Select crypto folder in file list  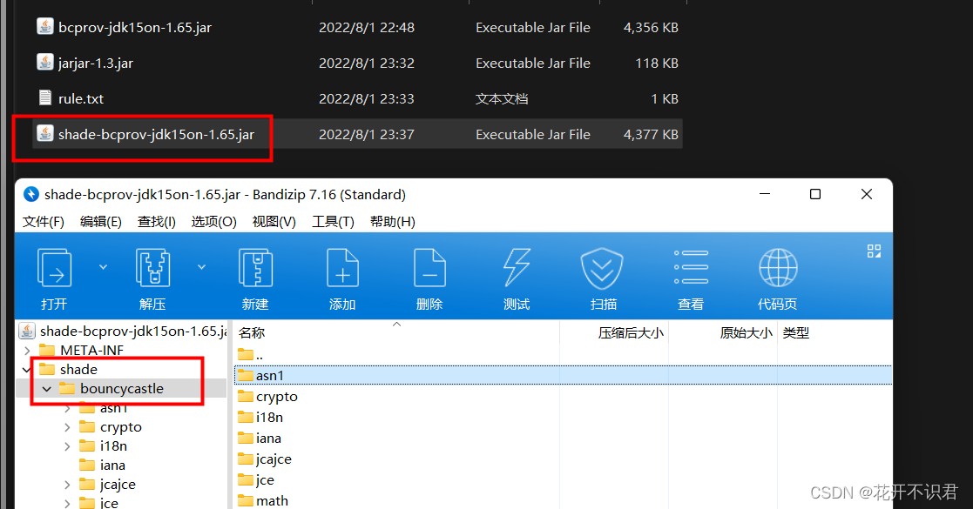268,397
